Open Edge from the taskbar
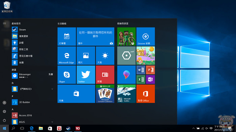The width and height of the screenshot is (236, 132). (32, 128)
